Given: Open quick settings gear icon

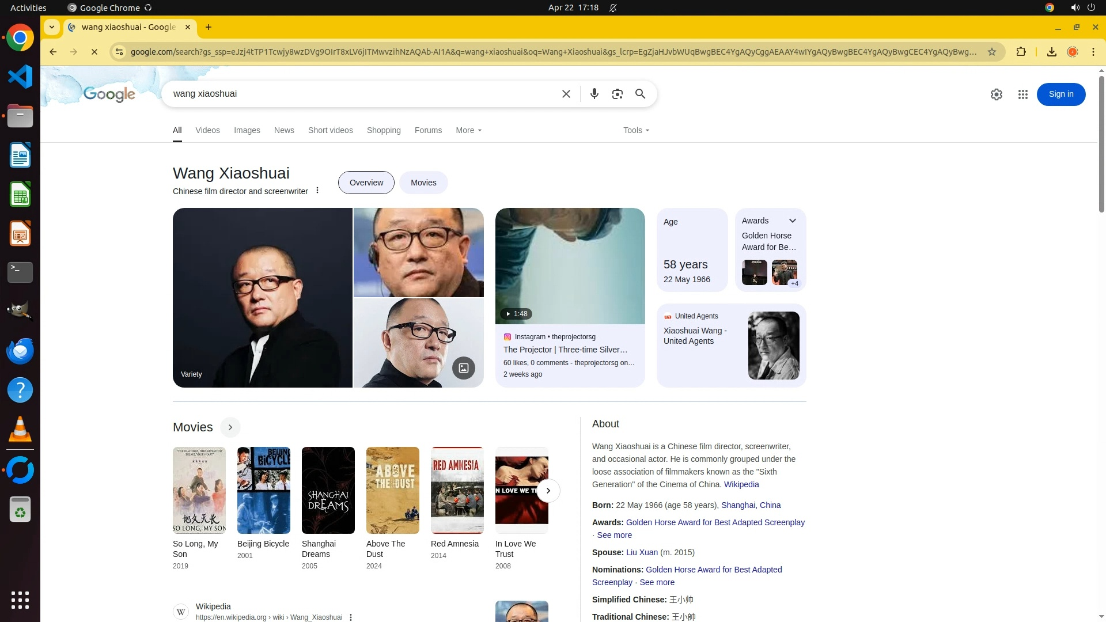Looking at the screenshot, I should [x=996, y=94].
